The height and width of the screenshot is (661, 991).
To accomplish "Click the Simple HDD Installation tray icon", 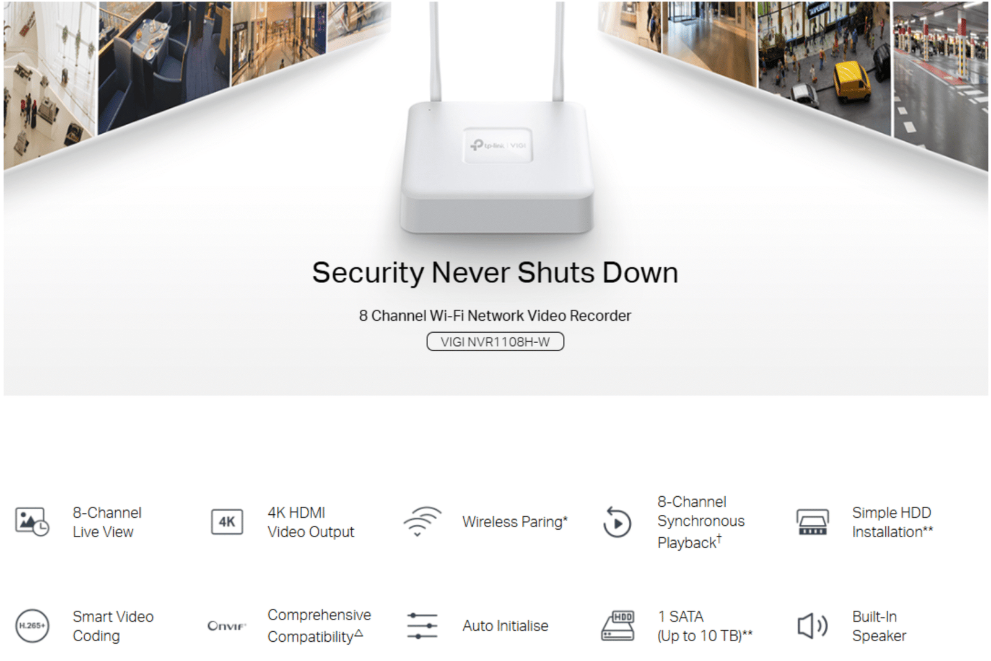I will point(812,522).
